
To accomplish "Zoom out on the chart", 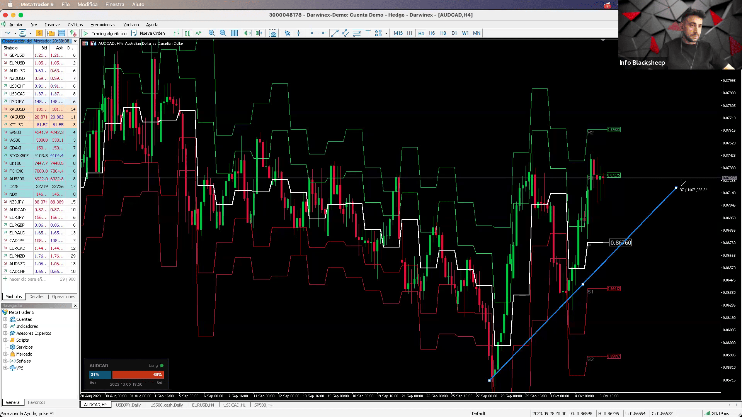I will (x=223, y=33).
